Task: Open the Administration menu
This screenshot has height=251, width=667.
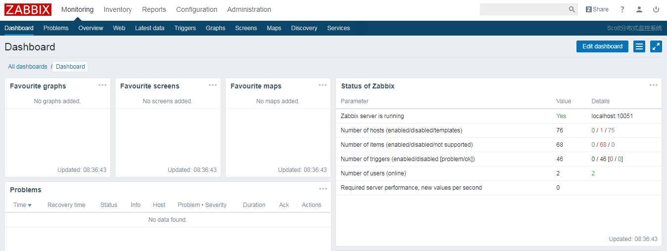Action: pos(249,9)
